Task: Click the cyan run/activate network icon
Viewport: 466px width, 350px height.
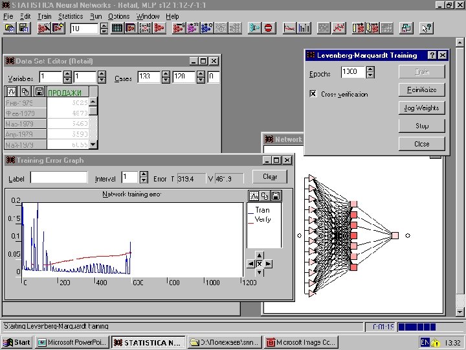Action: [254, 29]
